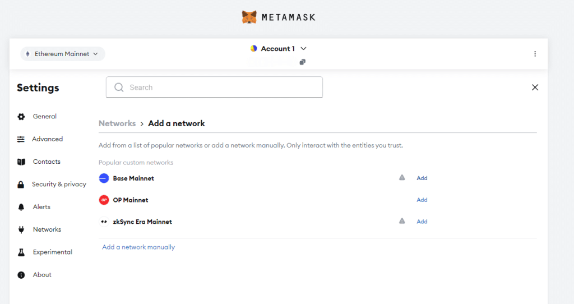Click the Add a network breadcrumb title
The image size is (574, 304).
tap(177, 123)
